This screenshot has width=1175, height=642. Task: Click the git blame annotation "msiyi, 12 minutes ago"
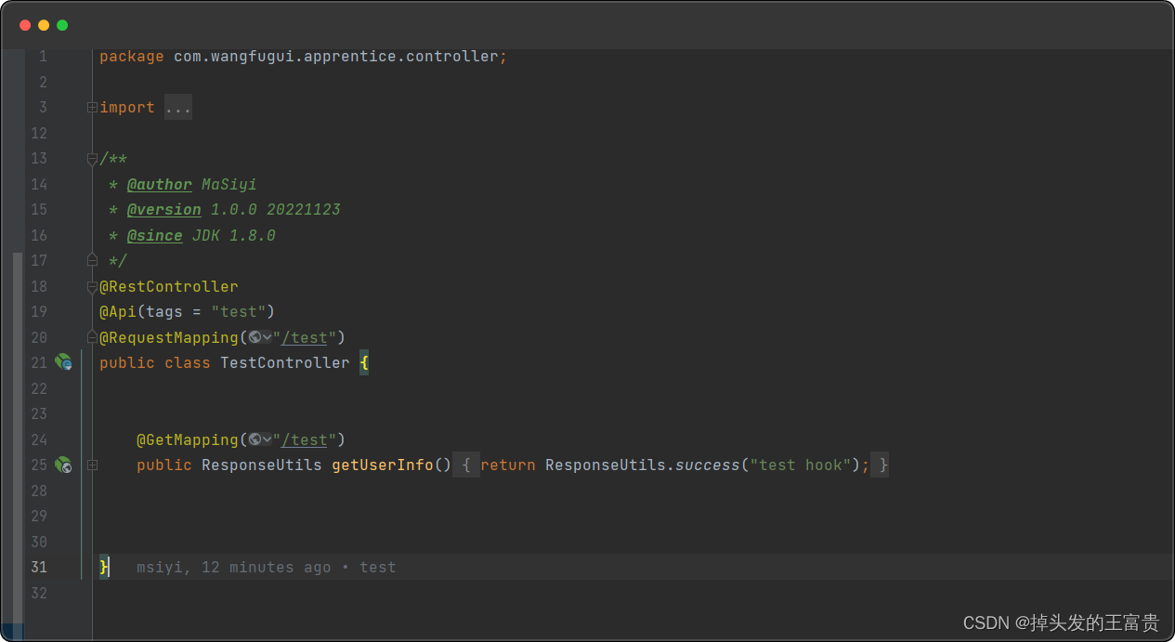click(x=233, y=567)
